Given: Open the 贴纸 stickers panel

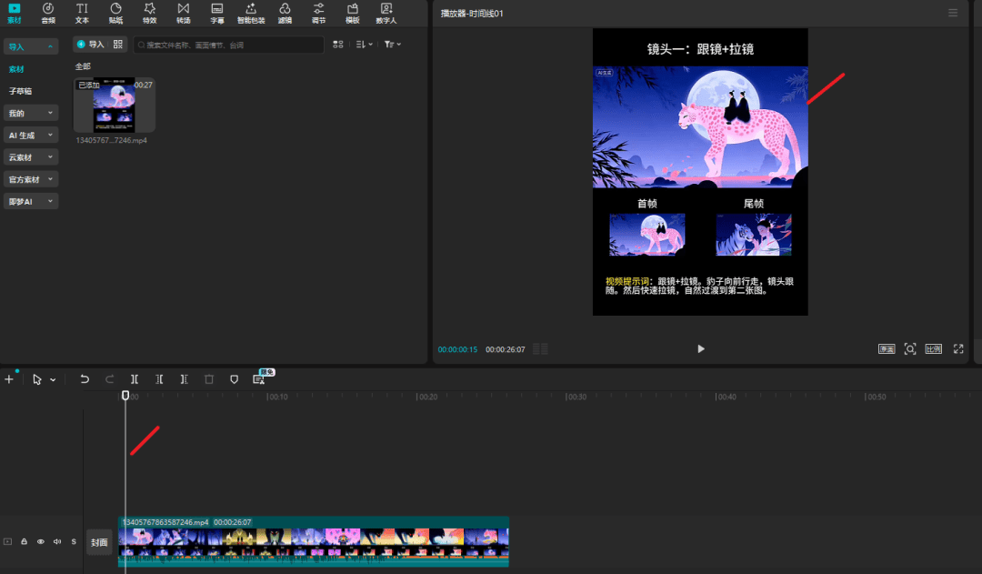Looking at the screenshot, I should [x=115, y=13].
